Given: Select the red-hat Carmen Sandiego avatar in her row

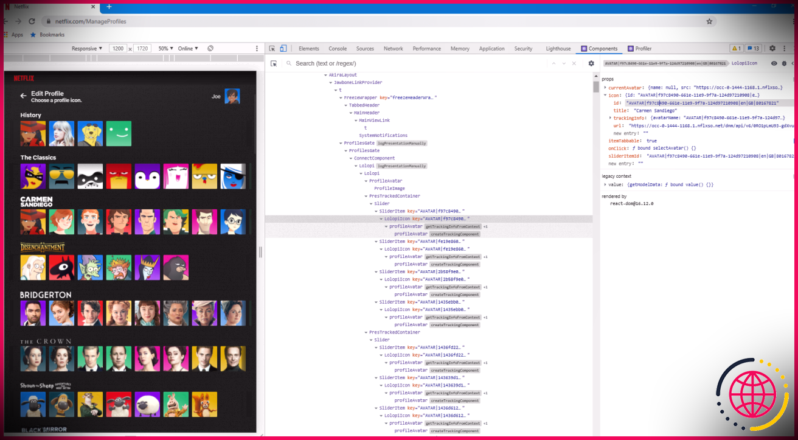Looking at the screenshot, I should [33, 222].
